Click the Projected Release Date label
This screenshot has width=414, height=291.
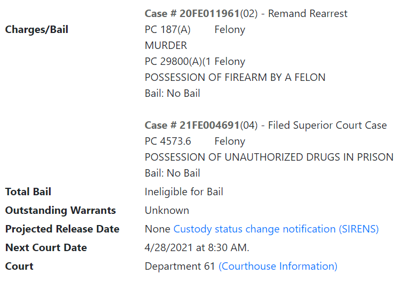coord(62,229)
